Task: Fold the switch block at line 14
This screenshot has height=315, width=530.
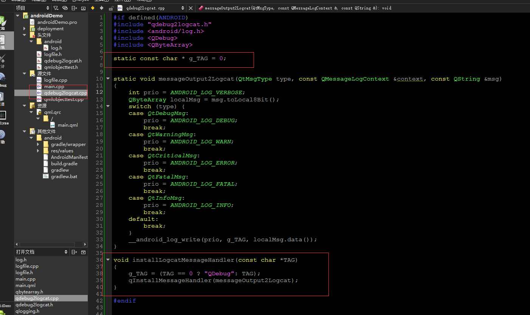Action: 108,106
